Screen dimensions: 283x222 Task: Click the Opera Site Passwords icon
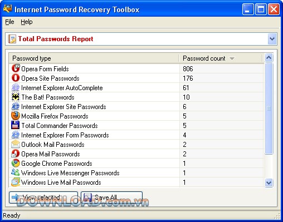point(16,78)
